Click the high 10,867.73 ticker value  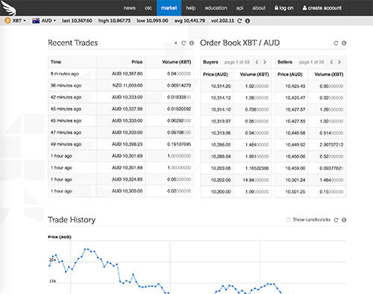click(114, 21)
